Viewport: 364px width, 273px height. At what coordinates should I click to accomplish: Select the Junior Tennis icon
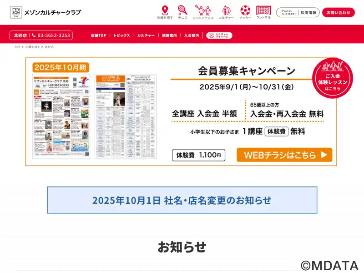pos(203,10)
